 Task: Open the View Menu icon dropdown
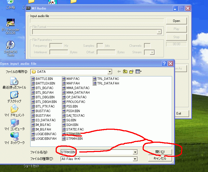click(x=139, y=72)
